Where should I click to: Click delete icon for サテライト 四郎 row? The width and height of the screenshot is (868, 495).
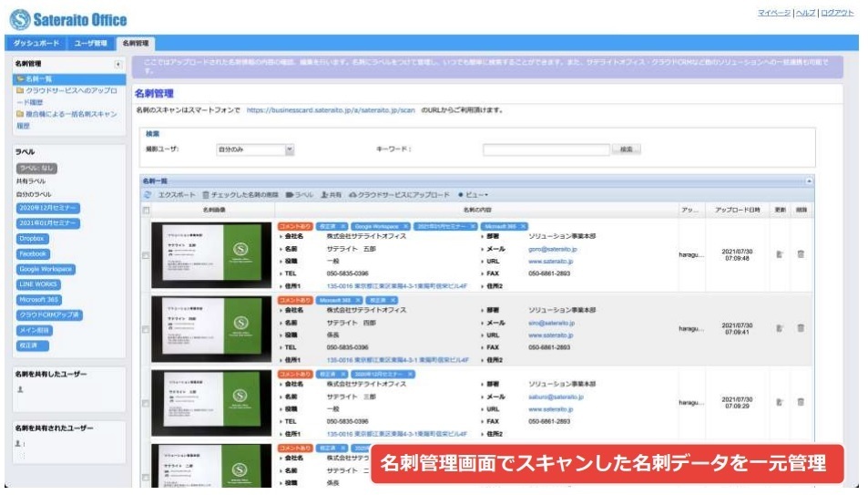pyautogui.click(x=801, y=327)
